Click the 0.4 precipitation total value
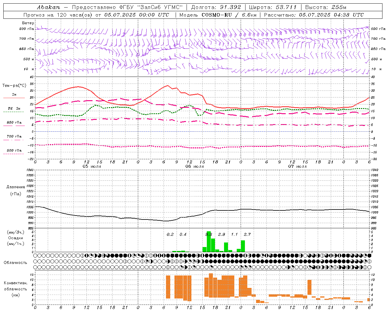Image resolution: width=387 pixels, height=310 pixels. (x=183, y=234)
